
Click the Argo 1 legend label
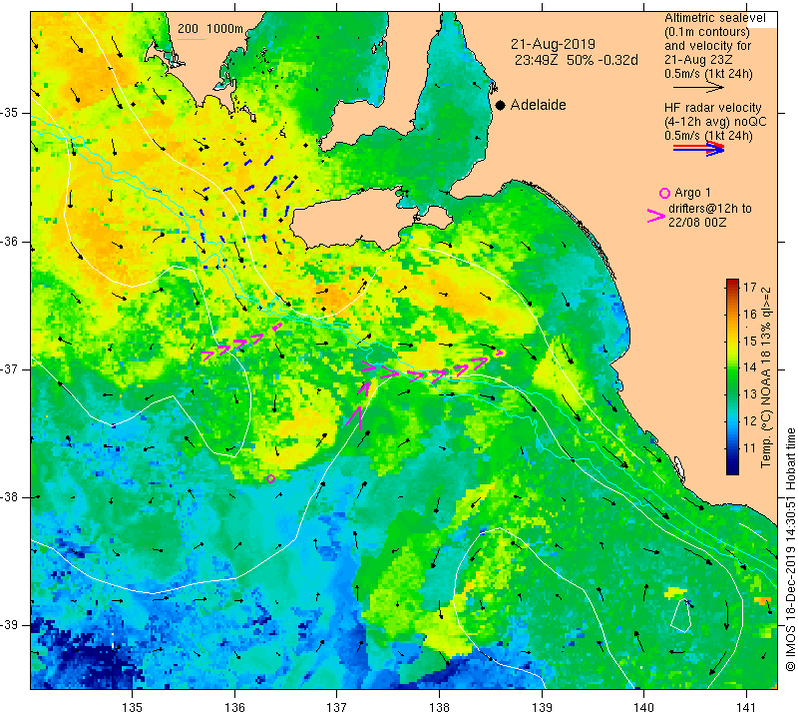(x=692, y=193)
